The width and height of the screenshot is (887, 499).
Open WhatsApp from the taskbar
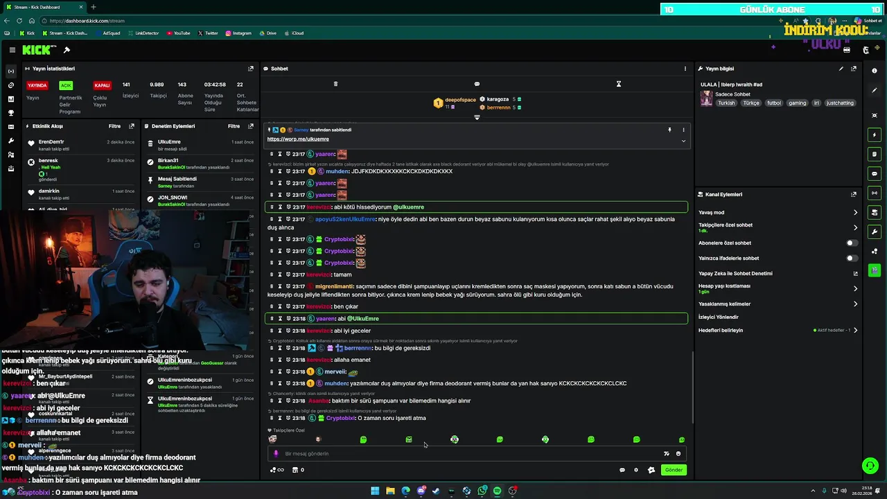482,491
